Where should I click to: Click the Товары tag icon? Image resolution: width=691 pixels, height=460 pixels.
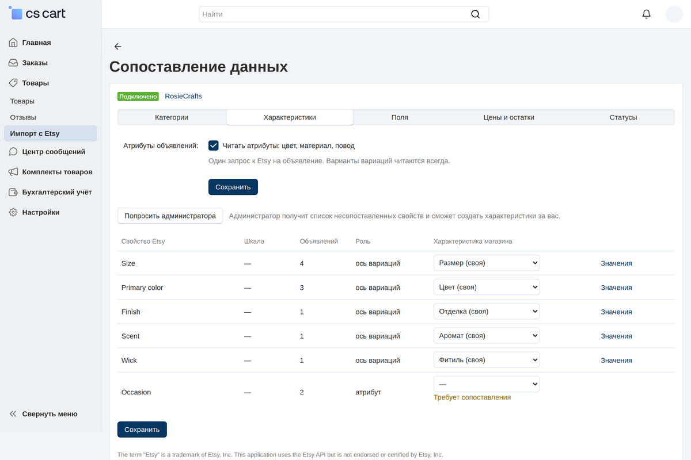[x=13, y=83]
